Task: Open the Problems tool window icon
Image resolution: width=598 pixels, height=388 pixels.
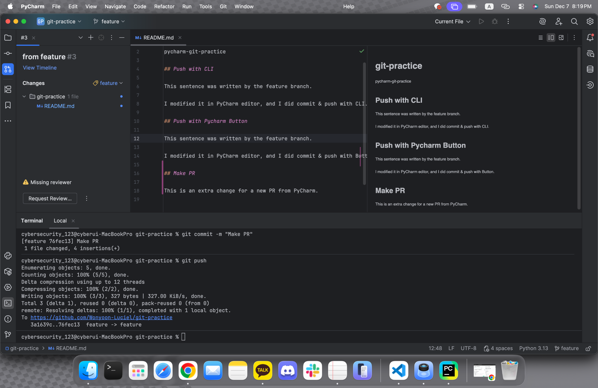Action: (8, 319)
